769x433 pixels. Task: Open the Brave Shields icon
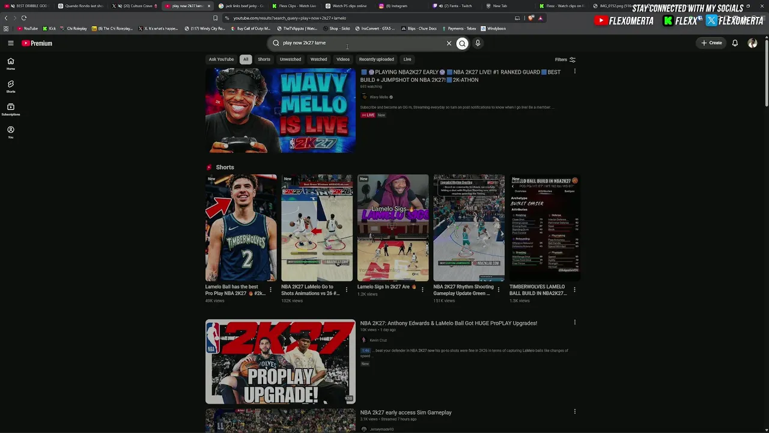(531, 18)
